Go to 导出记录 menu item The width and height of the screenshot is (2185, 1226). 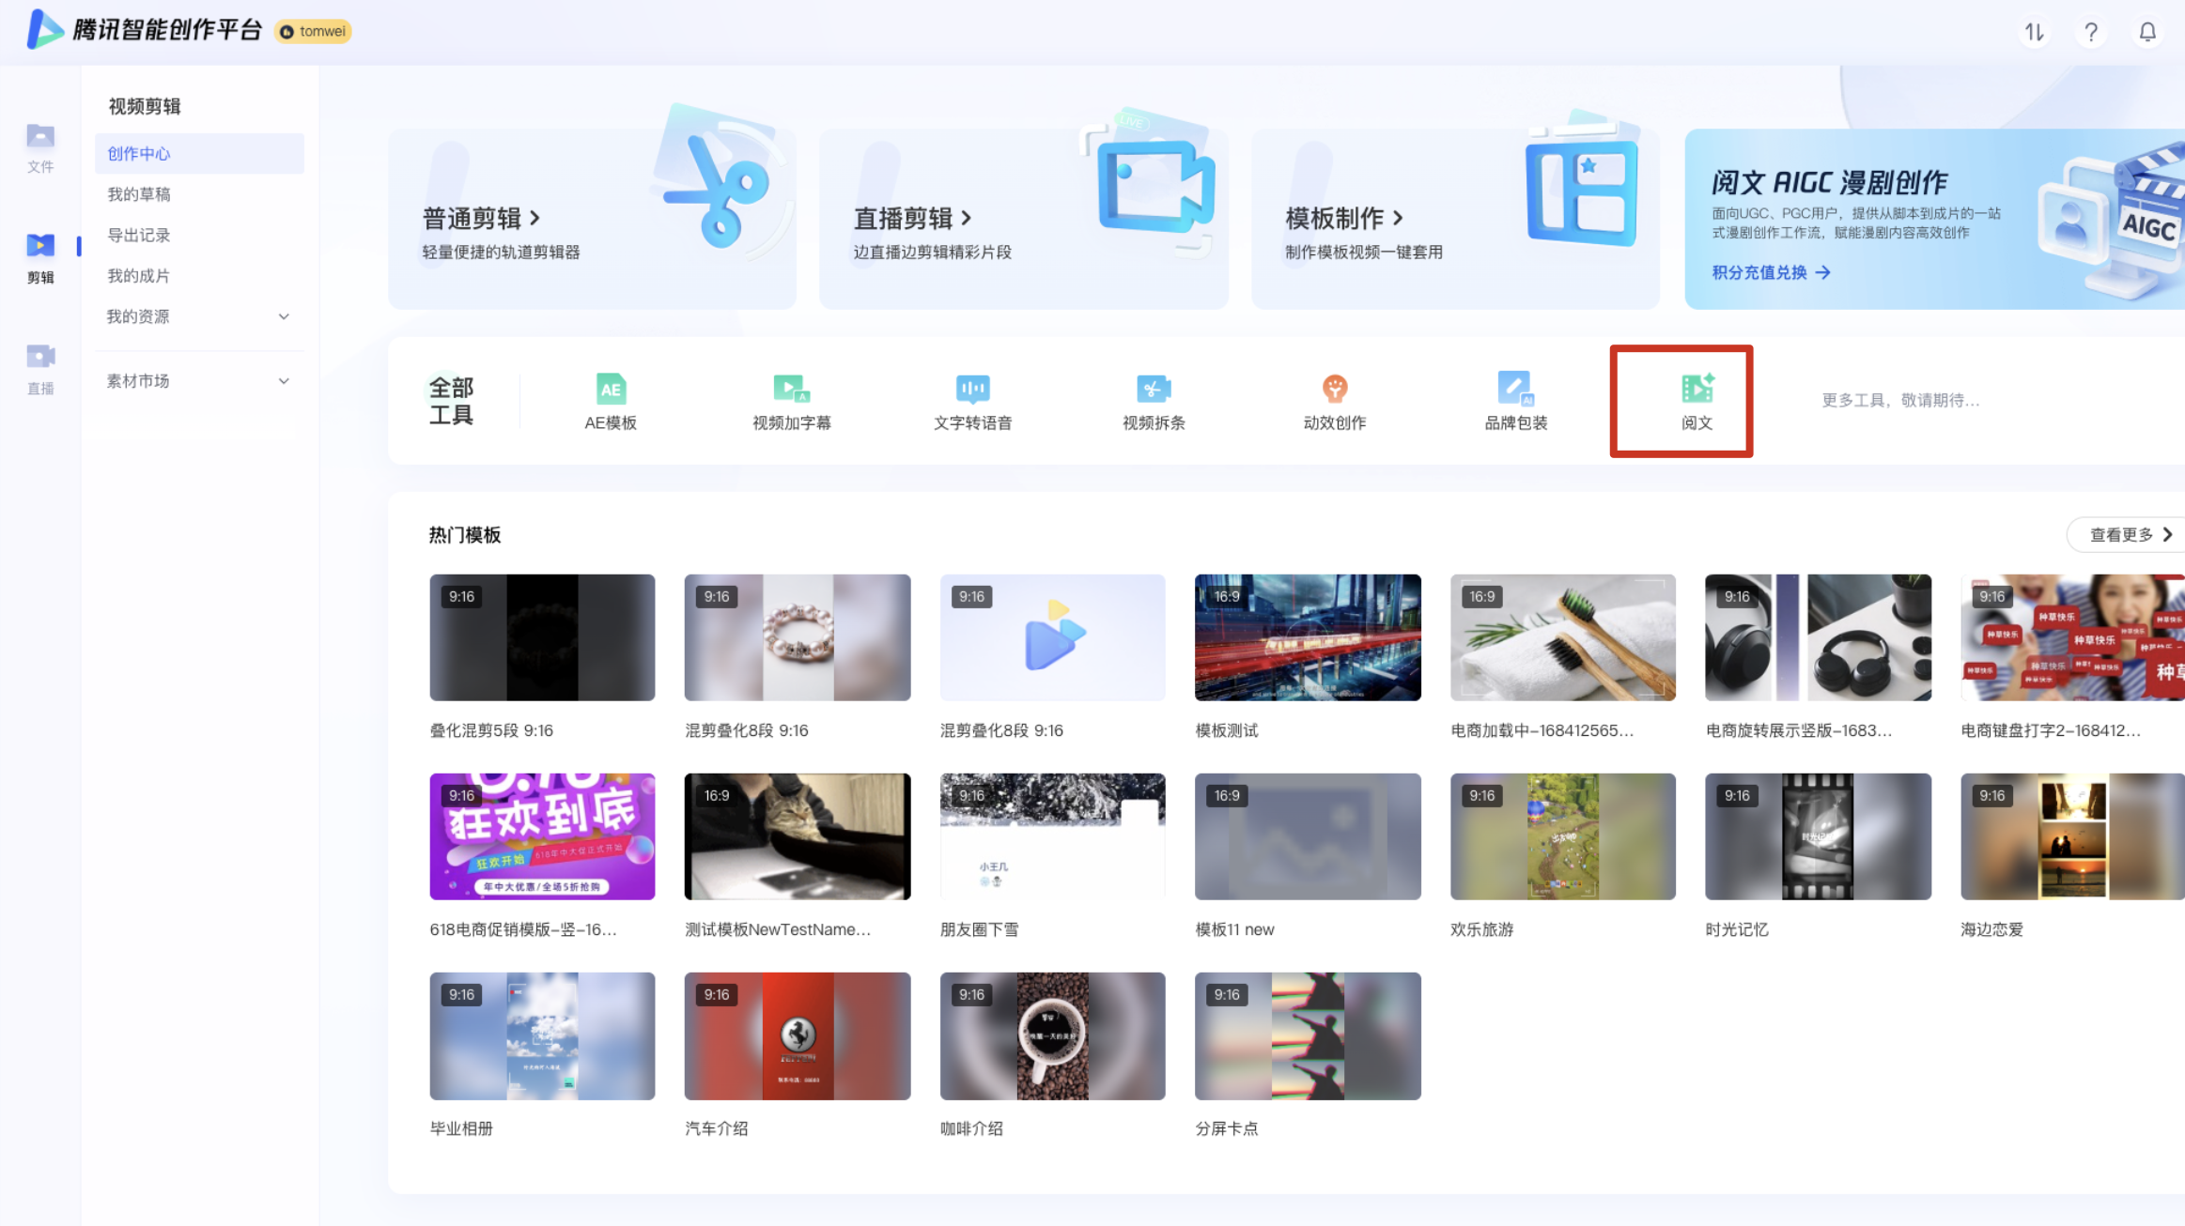click(x=139, y=235)
